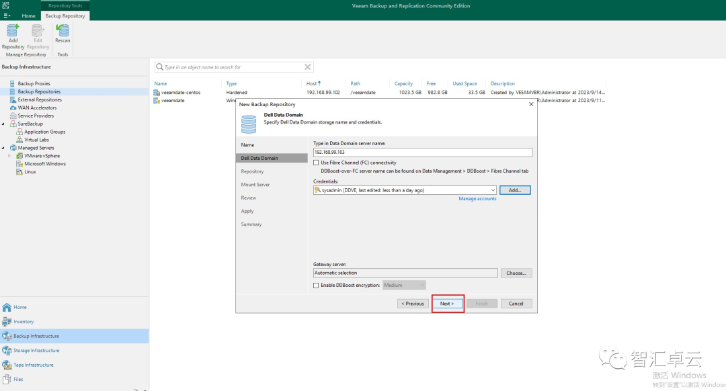The width and height of the screenshot is (726, 391).
Task: Click the Data Domain server name field
Action: tap(422, 153)
